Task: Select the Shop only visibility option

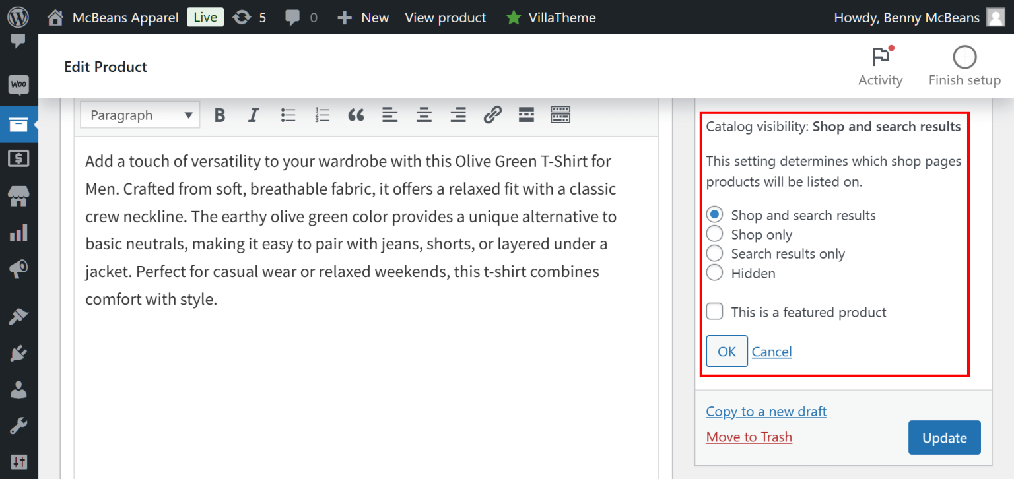Action: coord(714,233)
